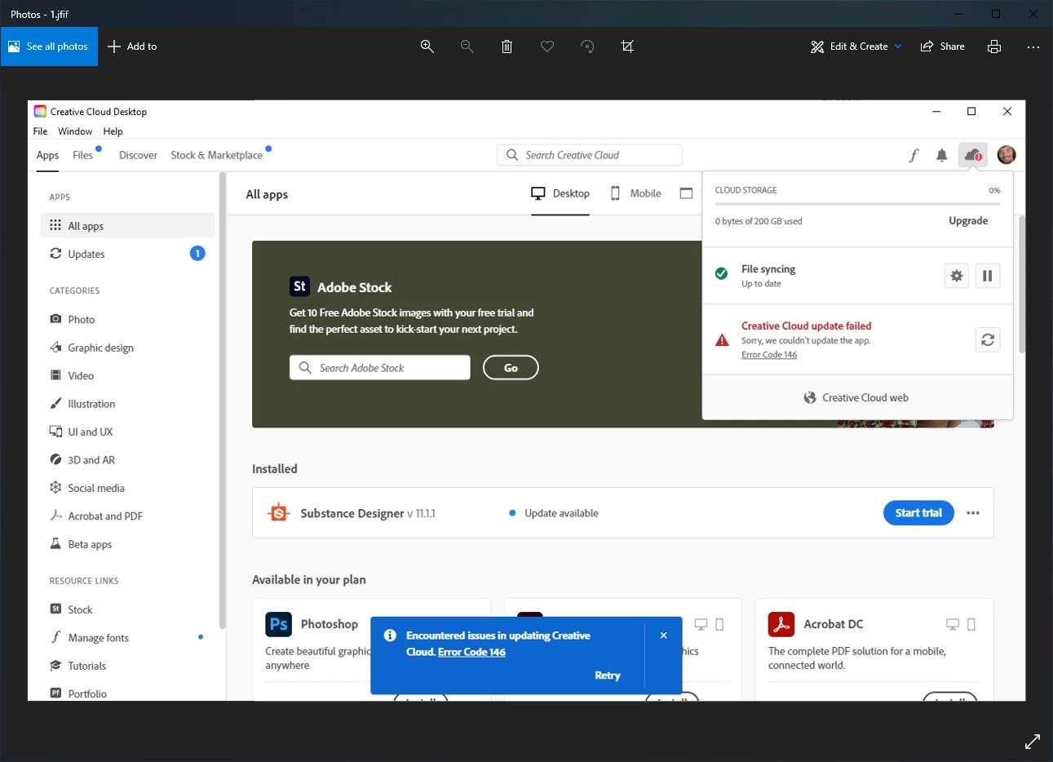The height and width of the screenshot is (762, 1053).
Task: Crop the photo
Action: click(627, 47)
